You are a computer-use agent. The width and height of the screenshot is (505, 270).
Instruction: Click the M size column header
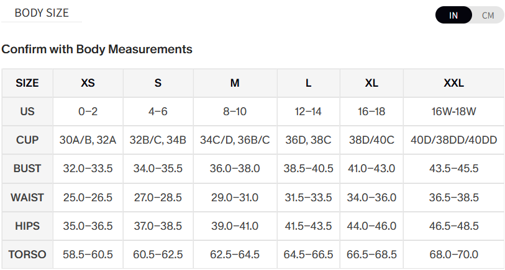[x=235, y=83]
